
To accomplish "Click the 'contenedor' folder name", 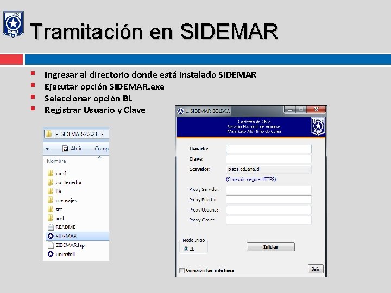I will click(69, 183).
